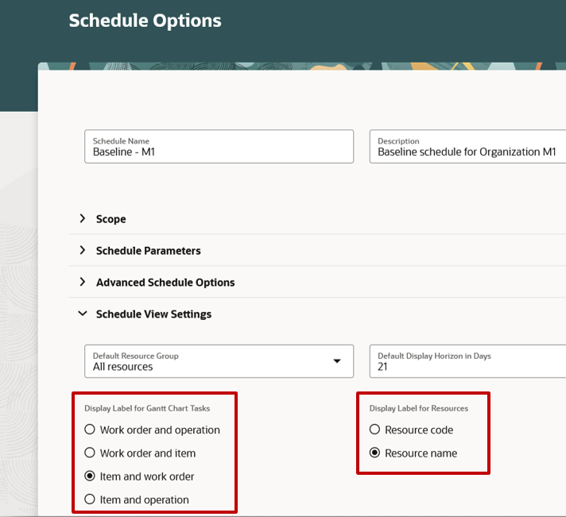Open Default Resource Group dropdown arrow
The width and height of the screenshot is (566, 517).
click(337, 361)
